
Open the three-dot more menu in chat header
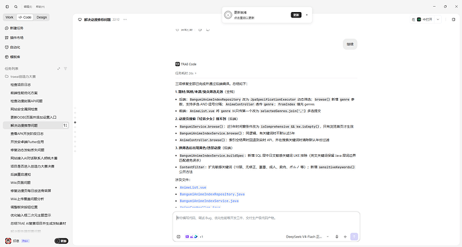pos(125,19)
